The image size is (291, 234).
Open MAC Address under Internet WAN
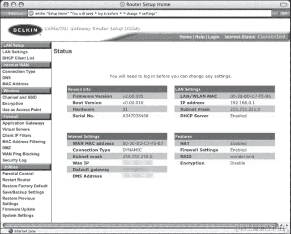pos(15,84)
